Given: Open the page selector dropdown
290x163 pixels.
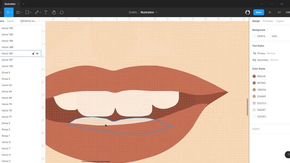Looking at the screenshot, I should click(30, 21).
